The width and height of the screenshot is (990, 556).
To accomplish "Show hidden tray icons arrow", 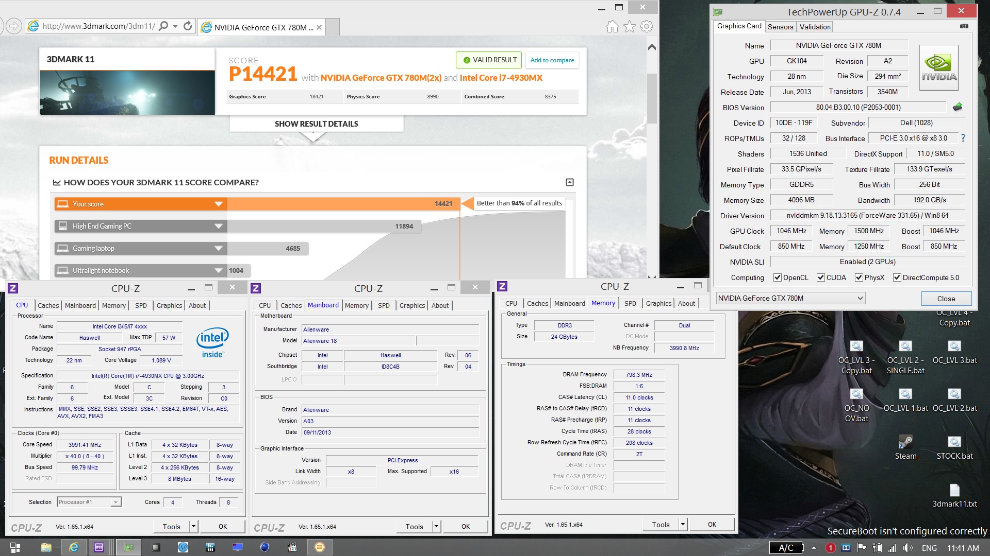I will tap(814, 548).
